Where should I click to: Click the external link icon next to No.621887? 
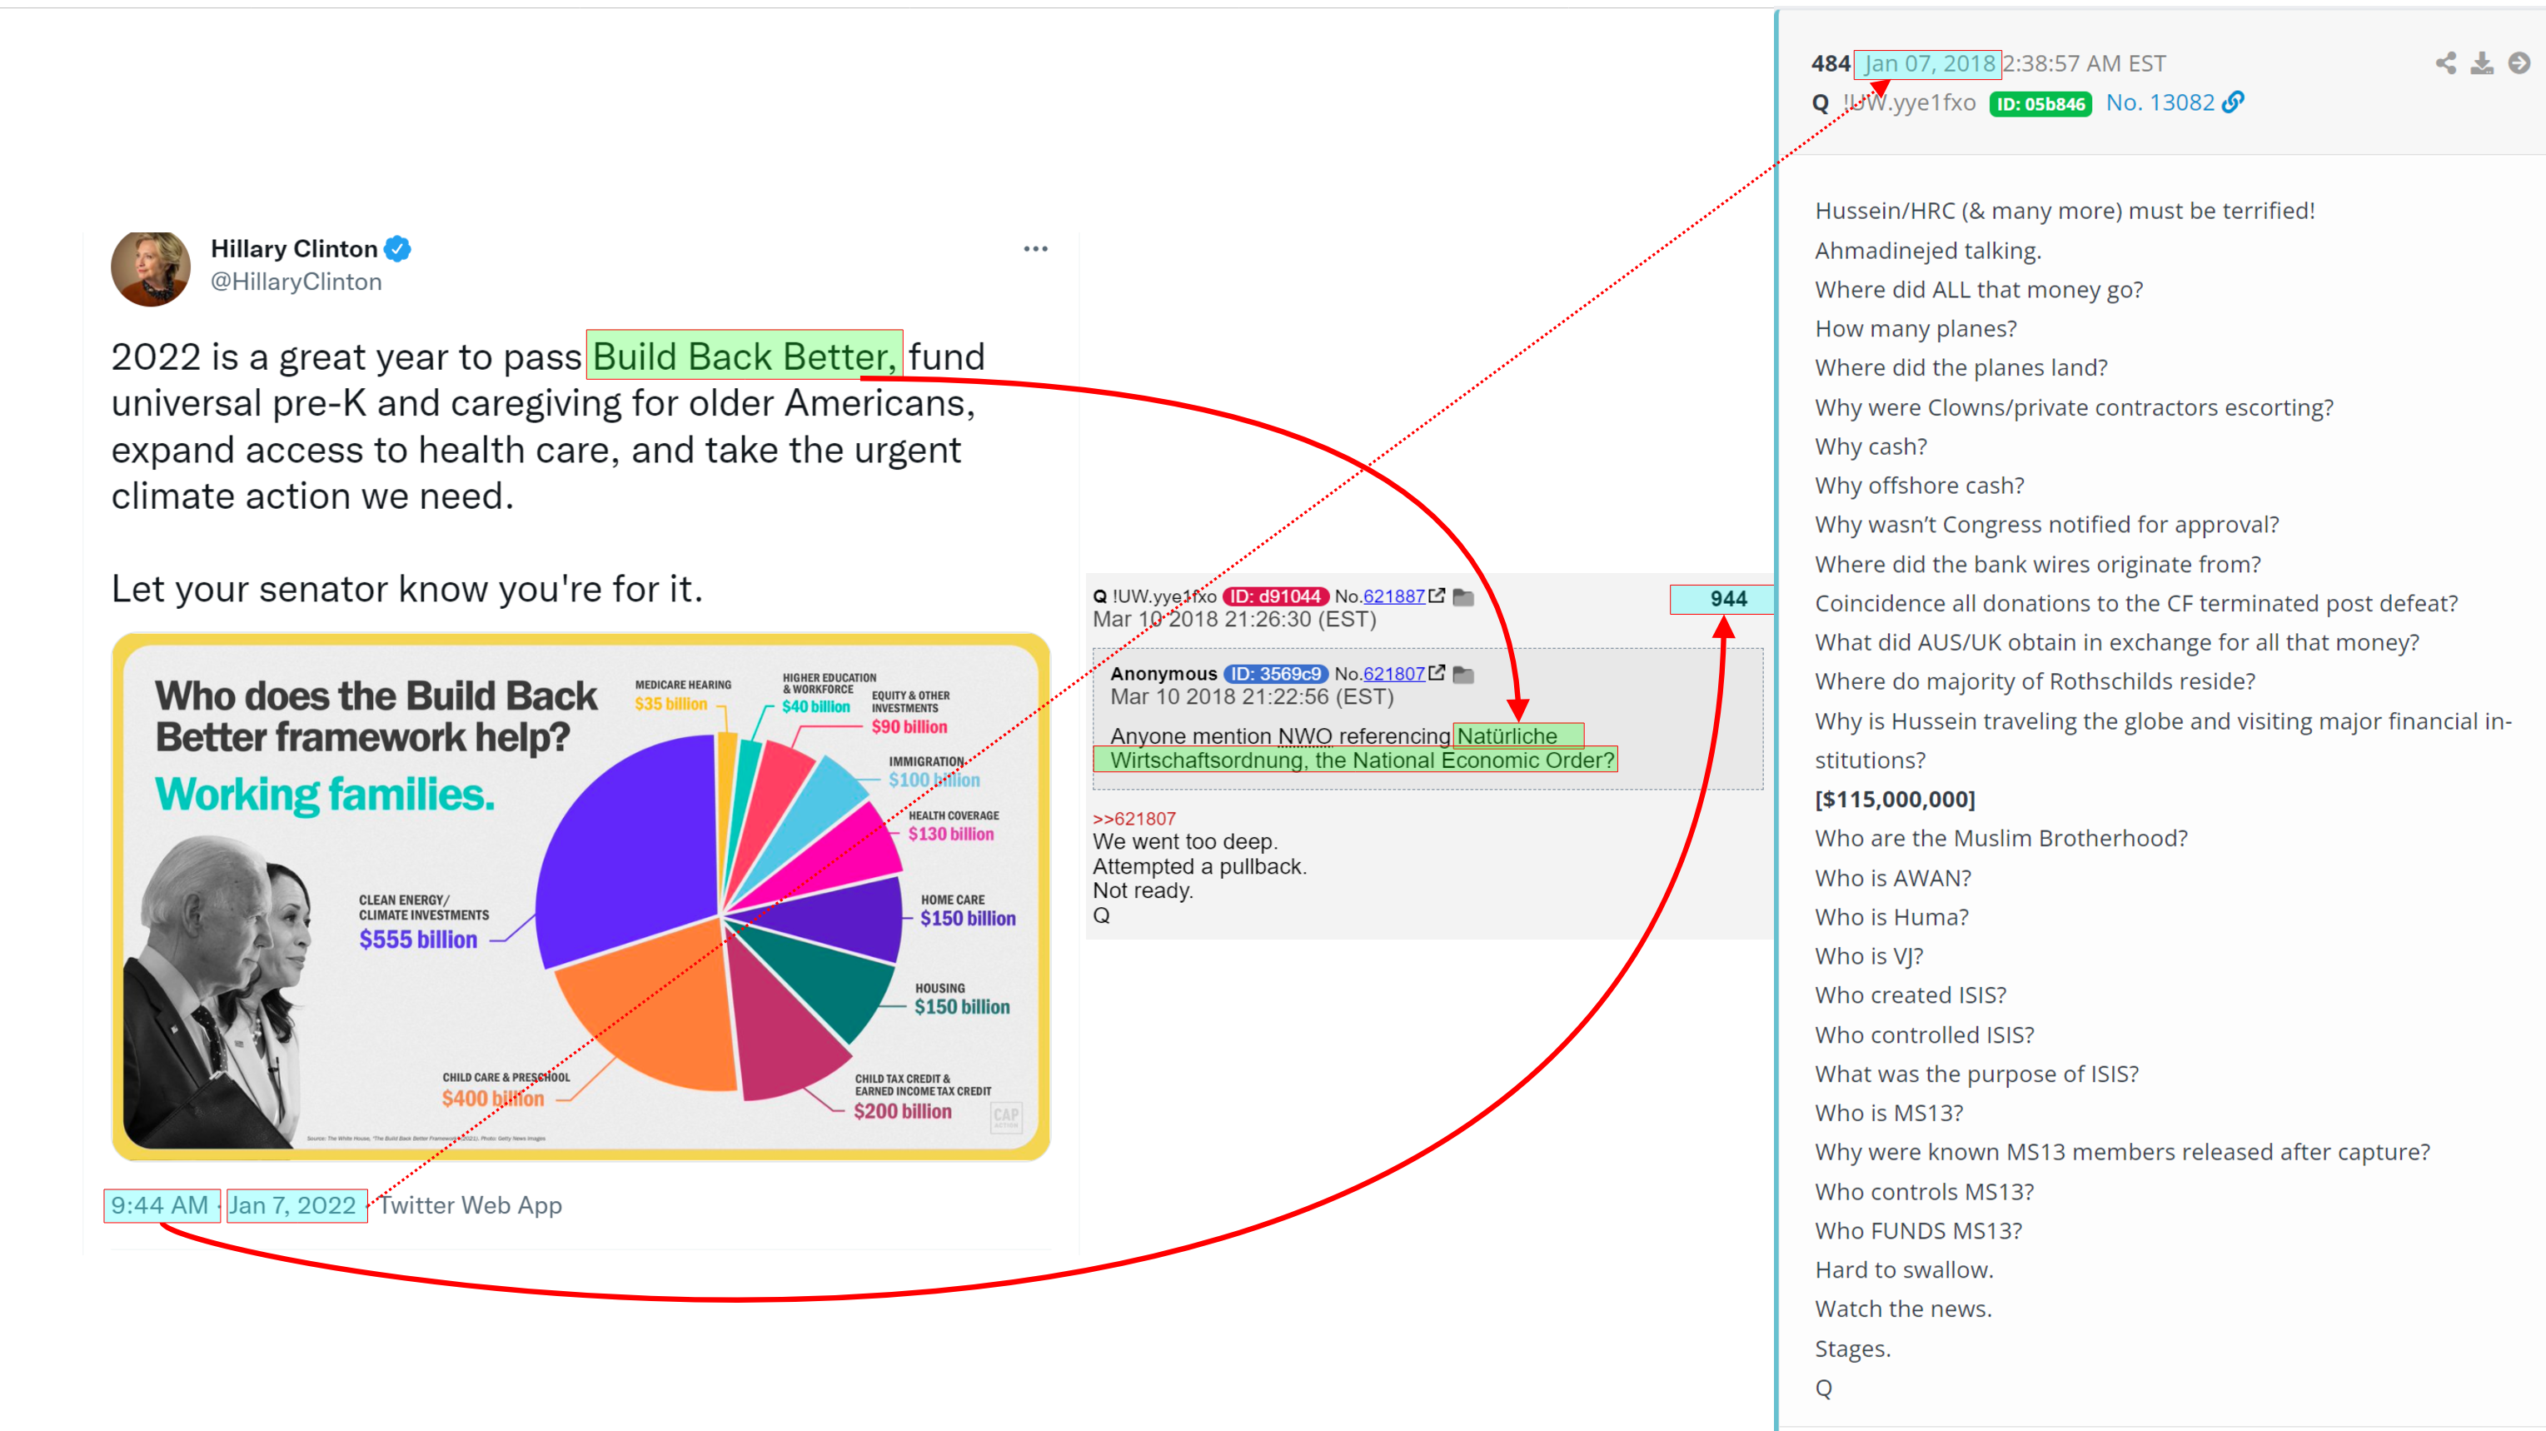click(1436, 596)
